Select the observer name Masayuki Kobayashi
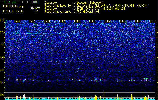 click(x=90, y=3)
